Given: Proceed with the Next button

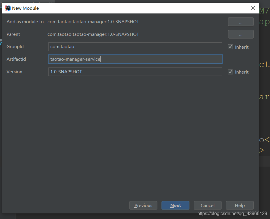Looking at the screenshot, I should [175, 205].
